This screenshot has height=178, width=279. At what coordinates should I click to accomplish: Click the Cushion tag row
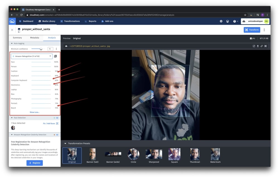point(35,71)
